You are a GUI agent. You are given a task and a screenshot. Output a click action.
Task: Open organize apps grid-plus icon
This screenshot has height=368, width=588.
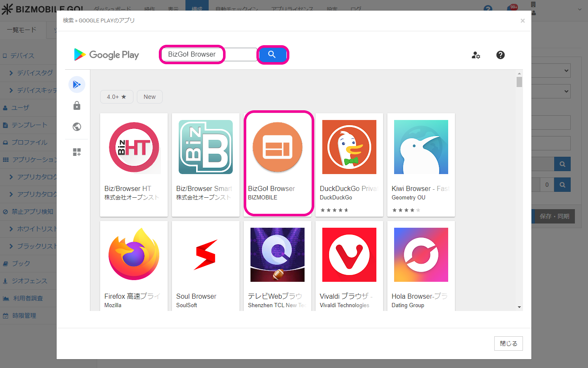click(77, 152)
